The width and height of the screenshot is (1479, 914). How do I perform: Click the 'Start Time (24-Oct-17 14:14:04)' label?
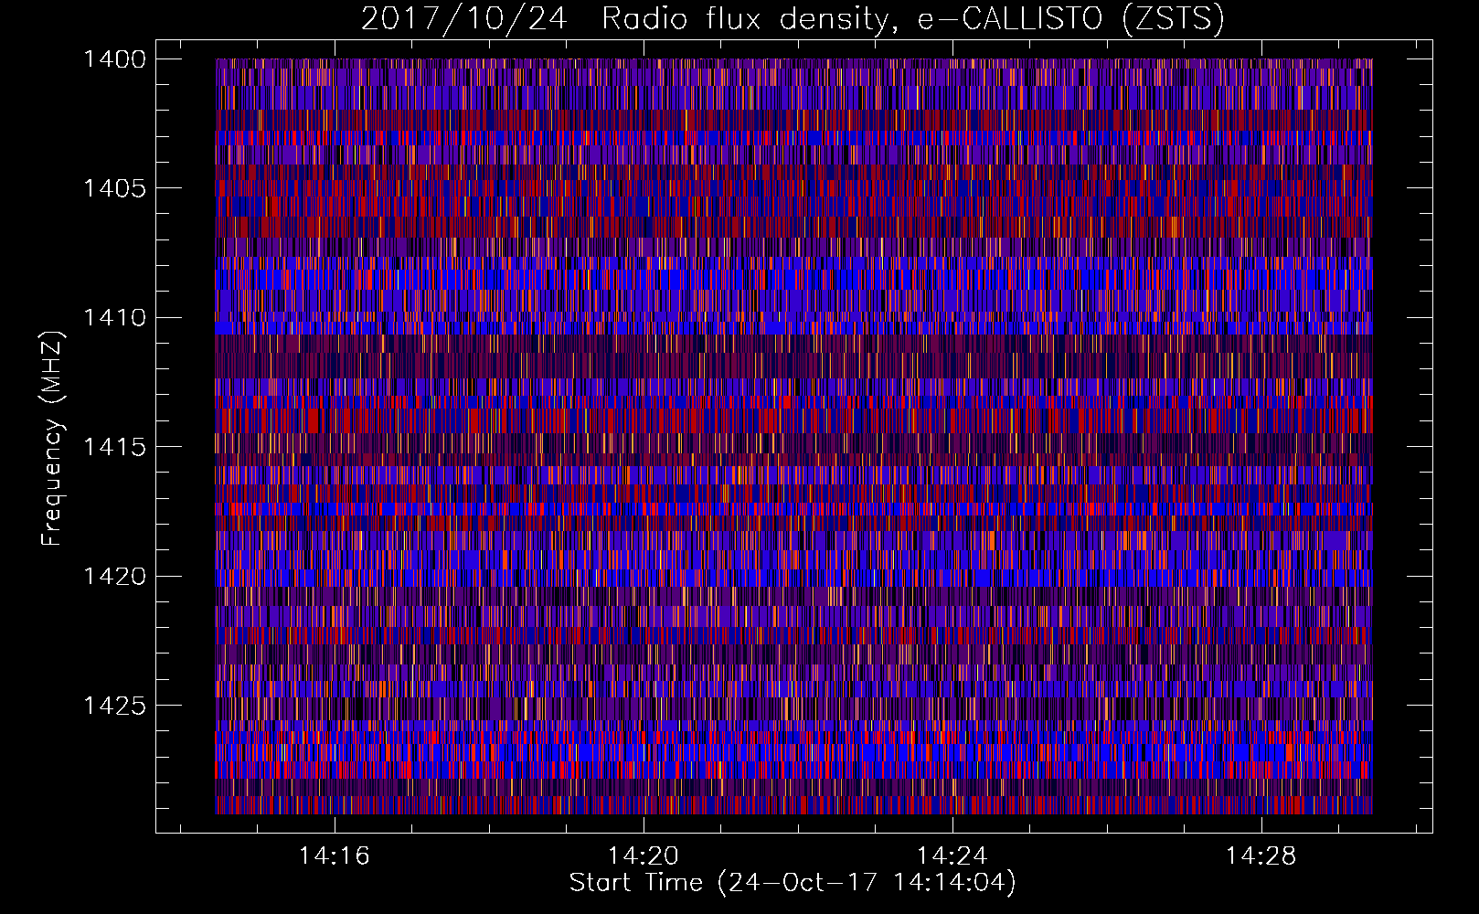coord(793,883)
